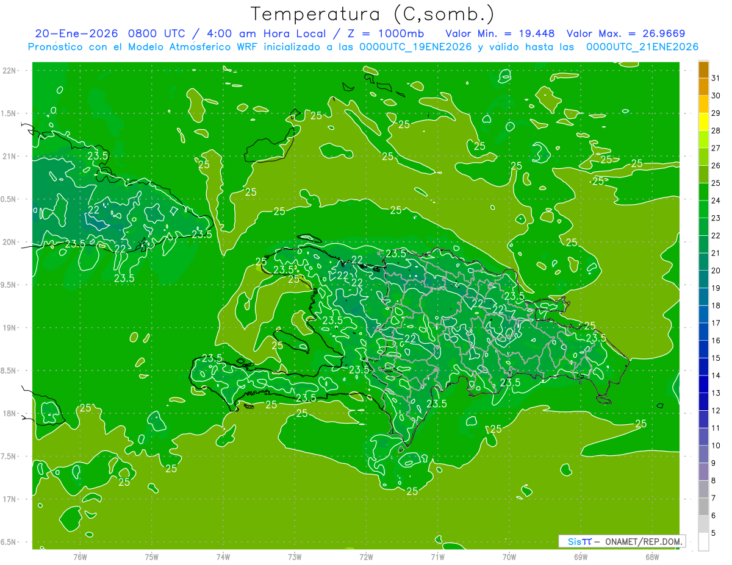Screen dimensions: 732x565
Task: Select the blue swatch between 16 and 17
Action: coord(703,332)
